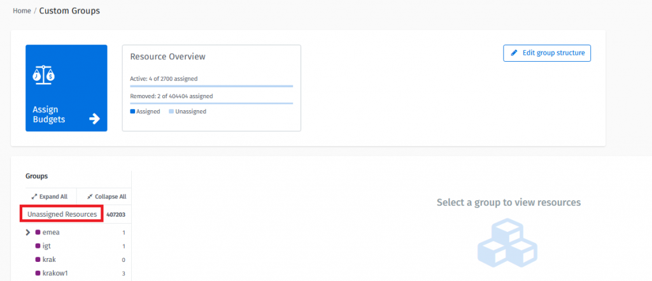
Task: Click the arrow on Assign Budgets tile
Action: (94, 118)
